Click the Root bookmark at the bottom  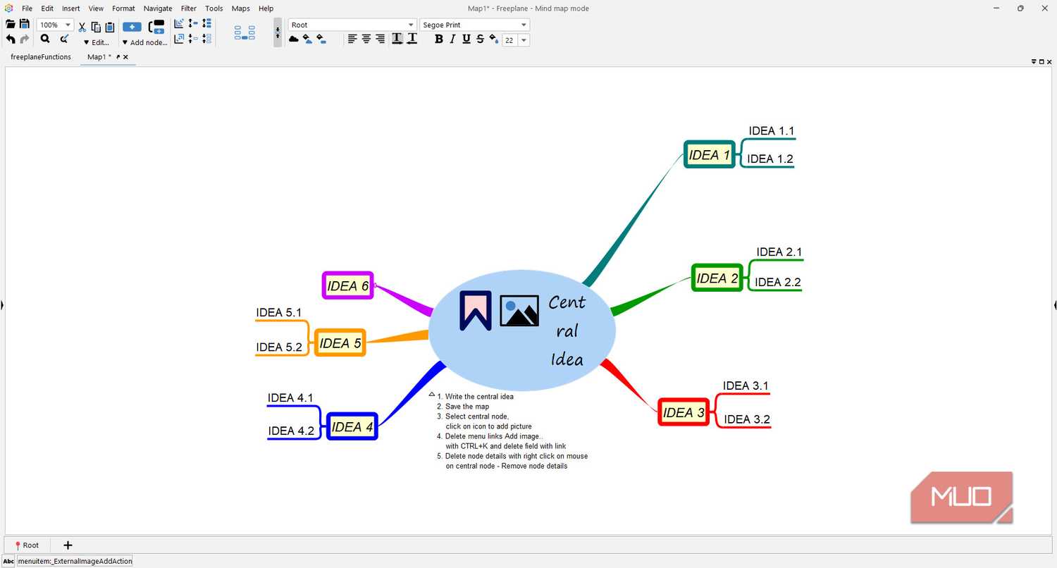(x=27, y=545)
